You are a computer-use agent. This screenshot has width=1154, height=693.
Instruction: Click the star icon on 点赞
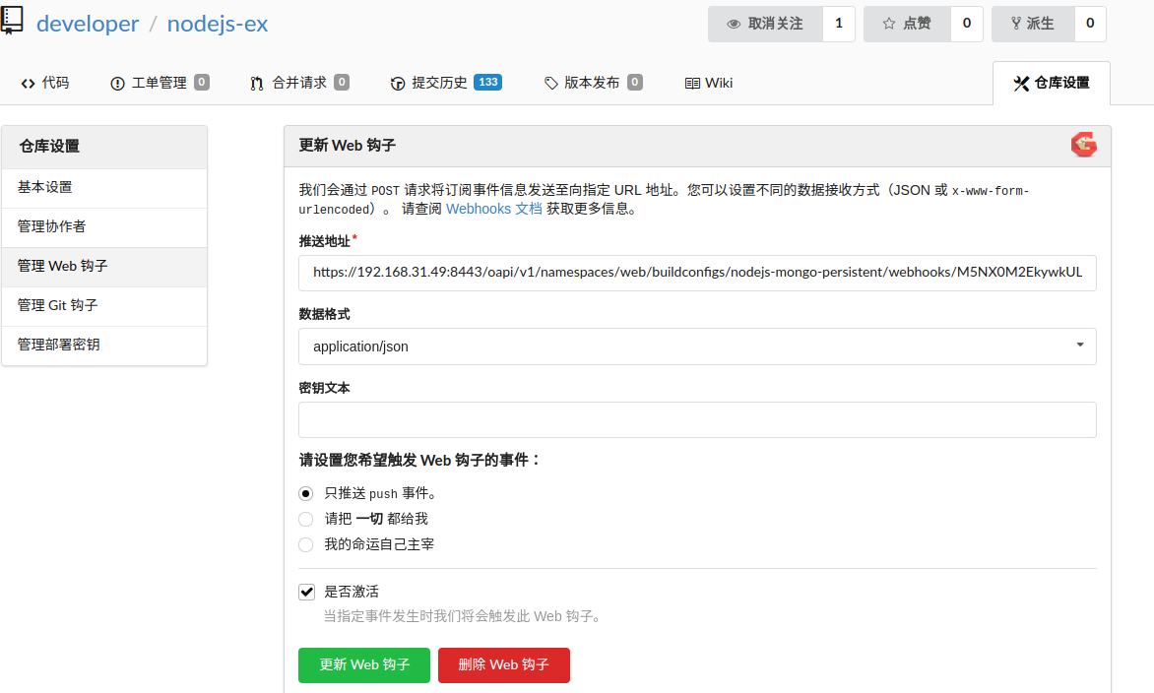point(889,23)
